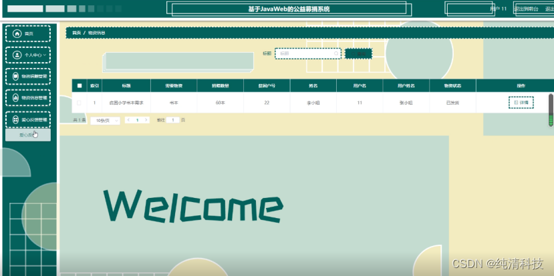Click the 共 1 条 total count text
Image resolution: width=554 pixels, height=276 pixels.
pyautogui.click(x=80, y=120)
